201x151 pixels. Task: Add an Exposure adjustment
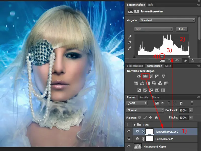pyautogui.click(x=157, y=76)
